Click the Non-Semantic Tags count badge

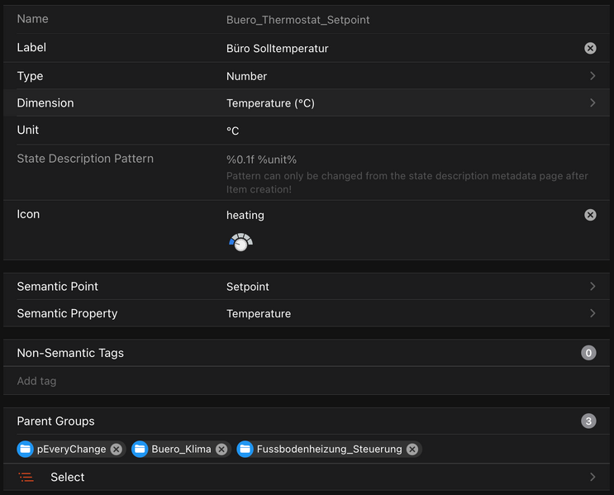(x=588, y=353)
